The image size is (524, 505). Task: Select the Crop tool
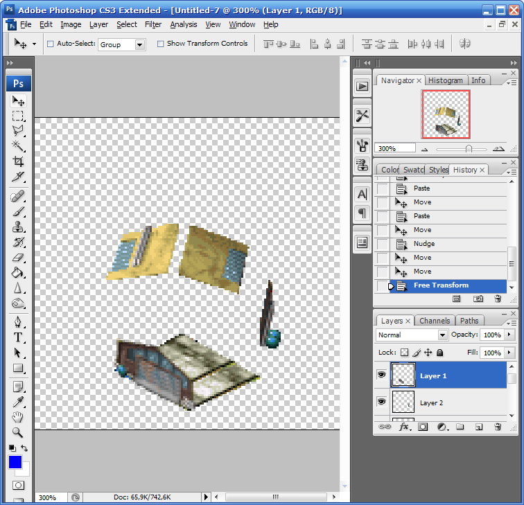[x=18, y=161]
